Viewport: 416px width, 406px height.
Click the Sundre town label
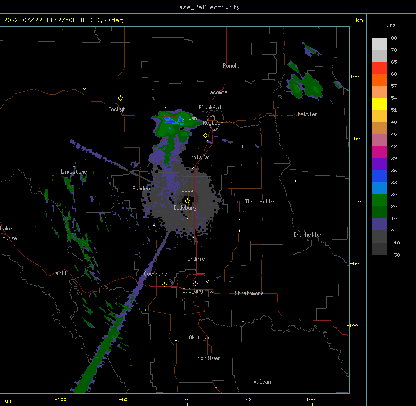click(141, 189)
